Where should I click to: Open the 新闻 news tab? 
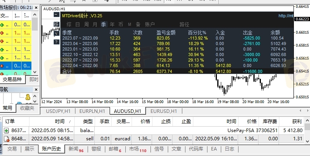pos(76,149)
